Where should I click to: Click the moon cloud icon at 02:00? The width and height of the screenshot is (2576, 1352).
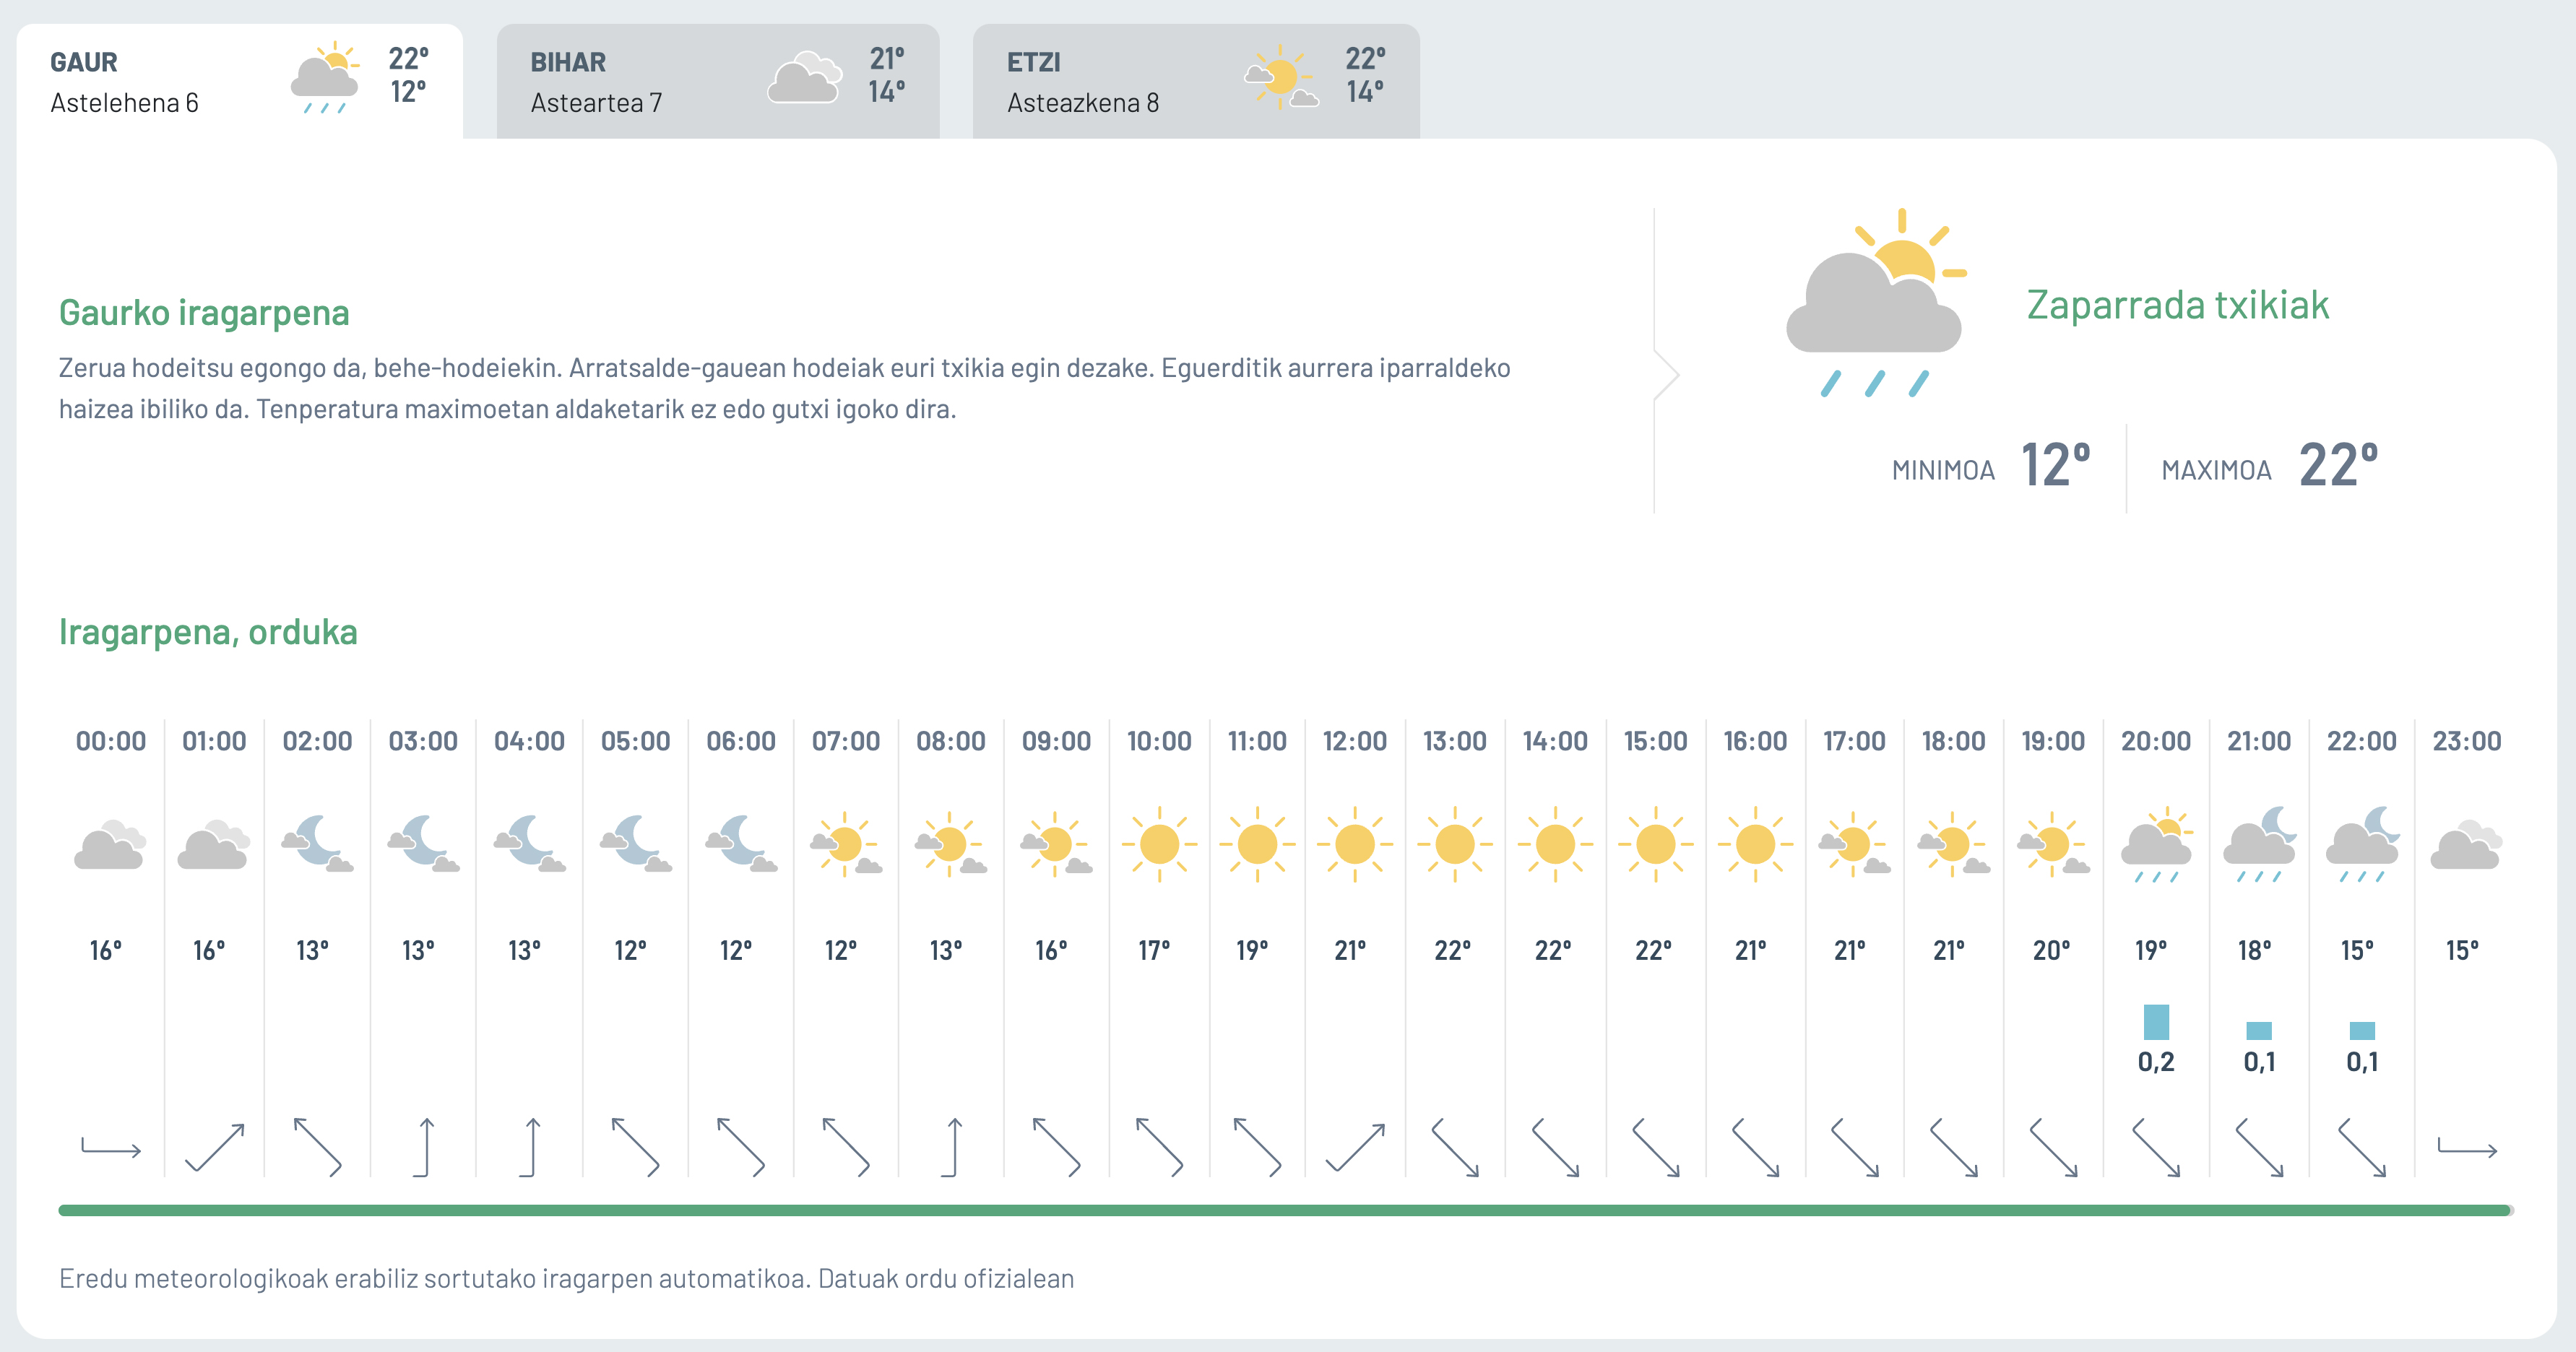click(x=317, y=843)
